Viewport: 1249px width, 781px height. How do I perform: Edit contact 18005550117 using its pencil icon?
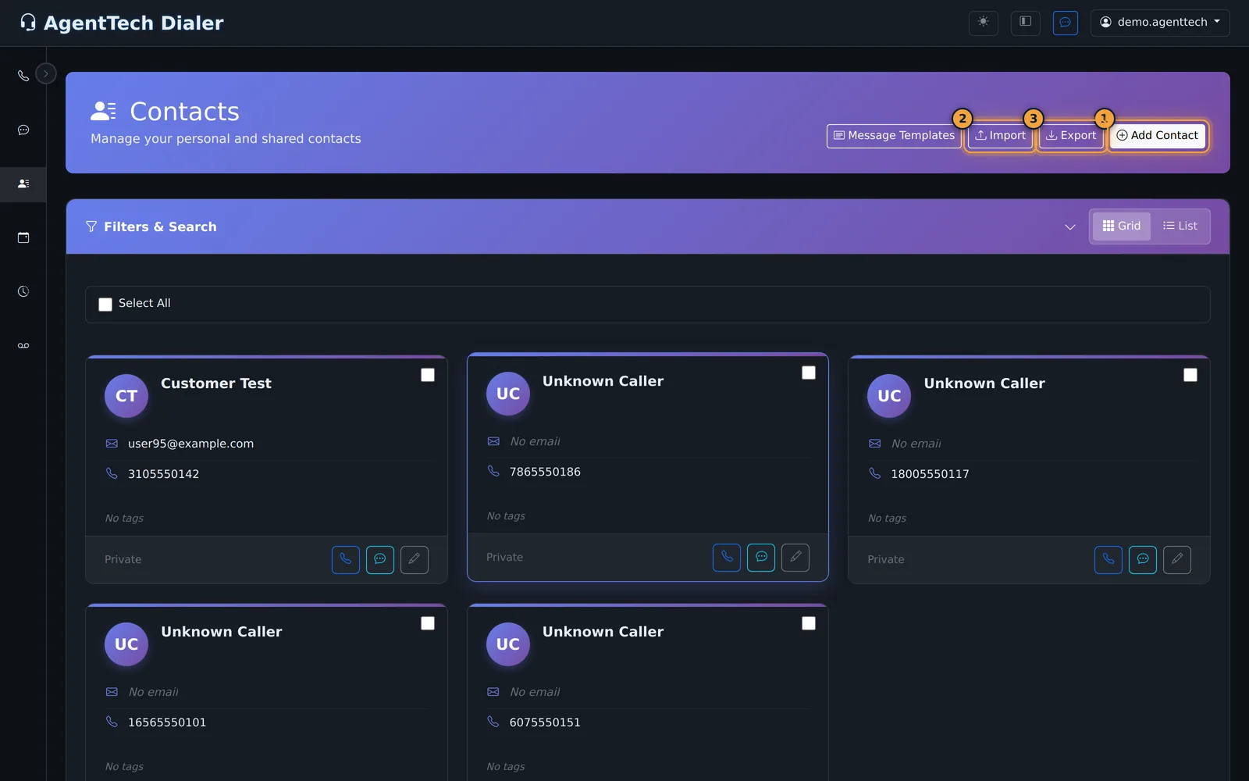[x=1177, y=559]
